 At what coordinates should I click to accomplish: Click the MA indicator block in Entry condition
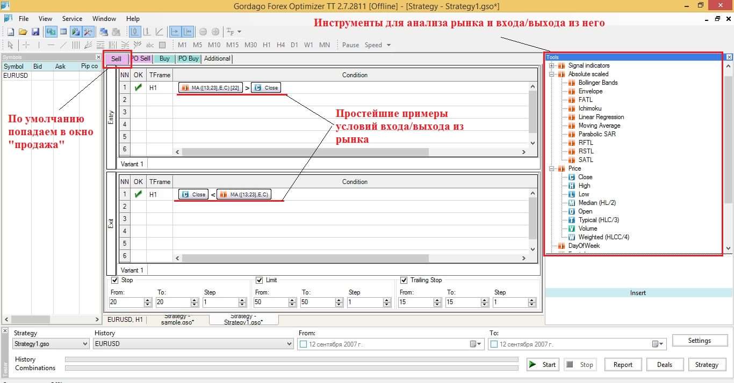tap(211, 87)
